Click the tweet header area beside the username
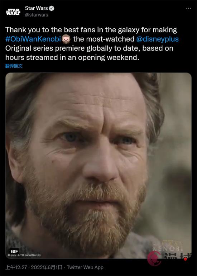Image resolution: width=197 pixels, height=276 pixels. [x=120, y=11]
